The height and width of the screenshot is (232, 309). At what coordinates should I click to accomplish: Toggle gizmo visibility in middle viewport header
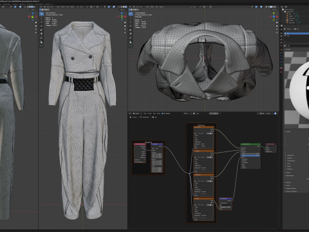pos(109,7)
